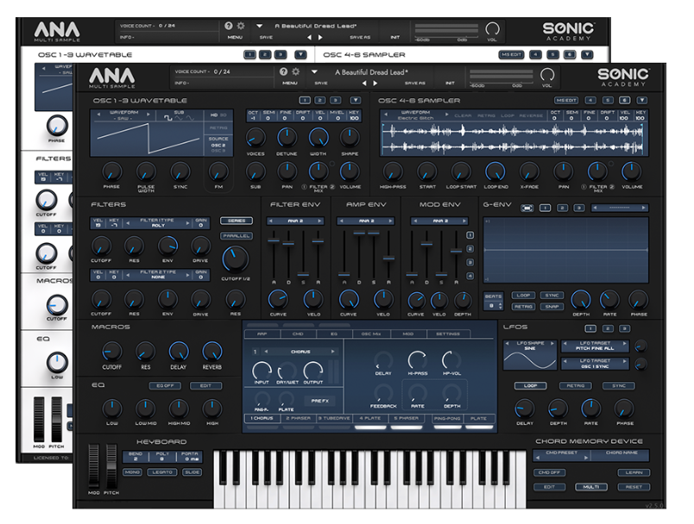Image resolution: width=694 pixels, height=524 pixels.
Task: Click the sampler Loop End knob
Action: click(495, 172)
